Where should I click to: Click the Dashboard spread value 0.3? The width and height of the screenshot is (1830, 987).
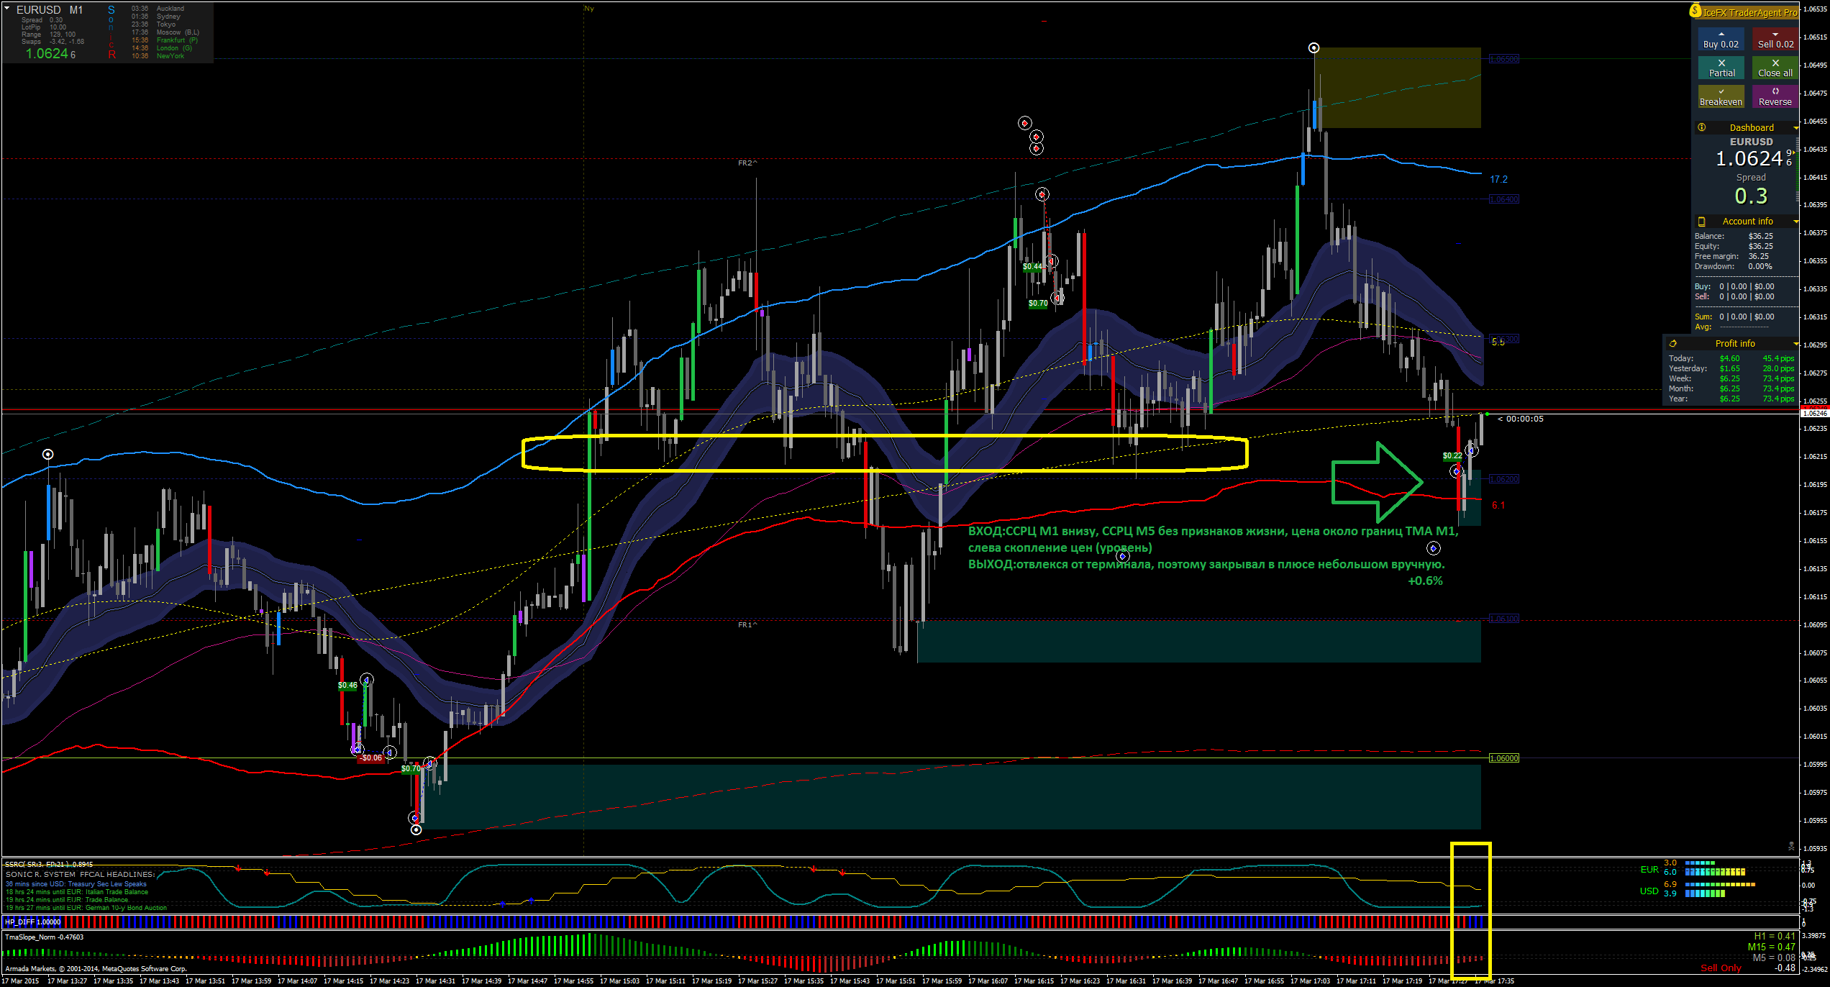click(1751, 196)
